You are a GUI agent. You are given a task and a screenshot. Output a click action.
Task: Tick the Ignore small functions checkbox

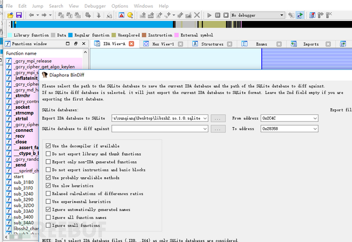point(48,225)
